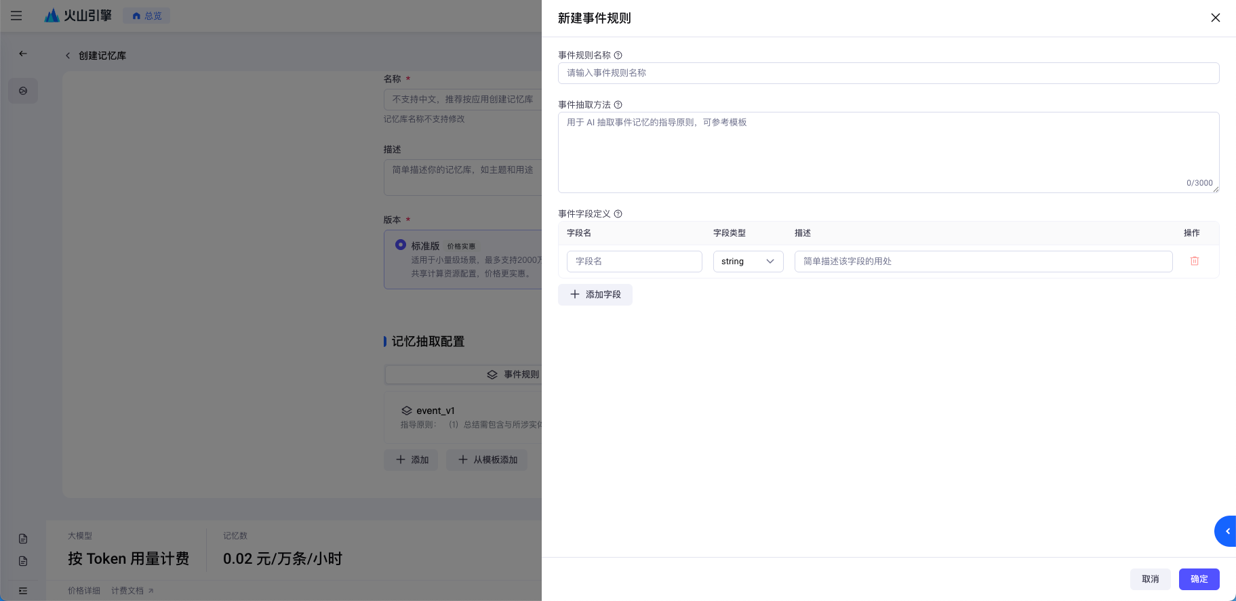Click the 事件规则名称 input field
The image size is (1236, 601).
tap(888, 73)
